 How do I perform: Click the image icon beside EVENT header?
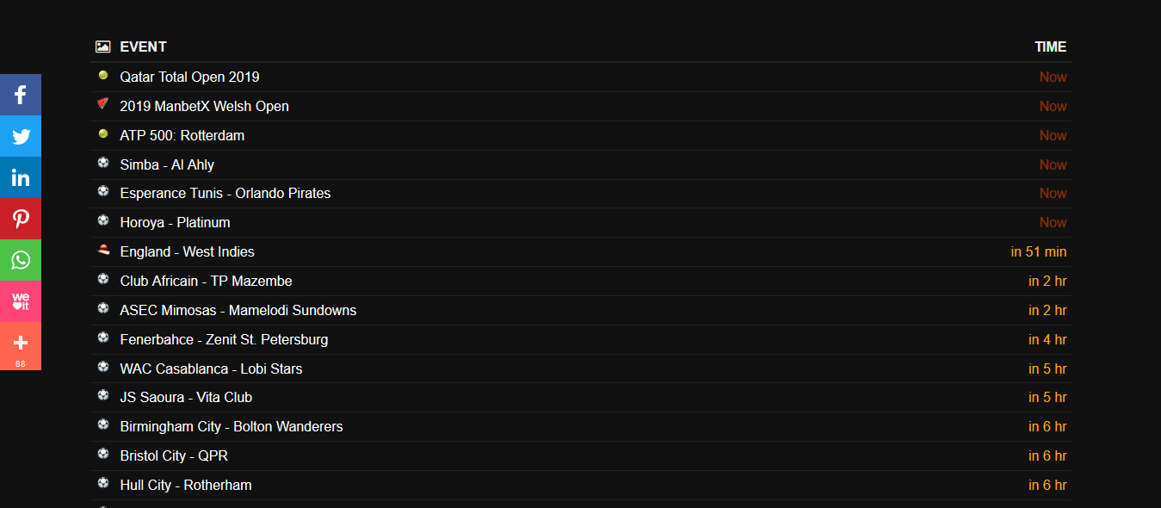(103, 46)
